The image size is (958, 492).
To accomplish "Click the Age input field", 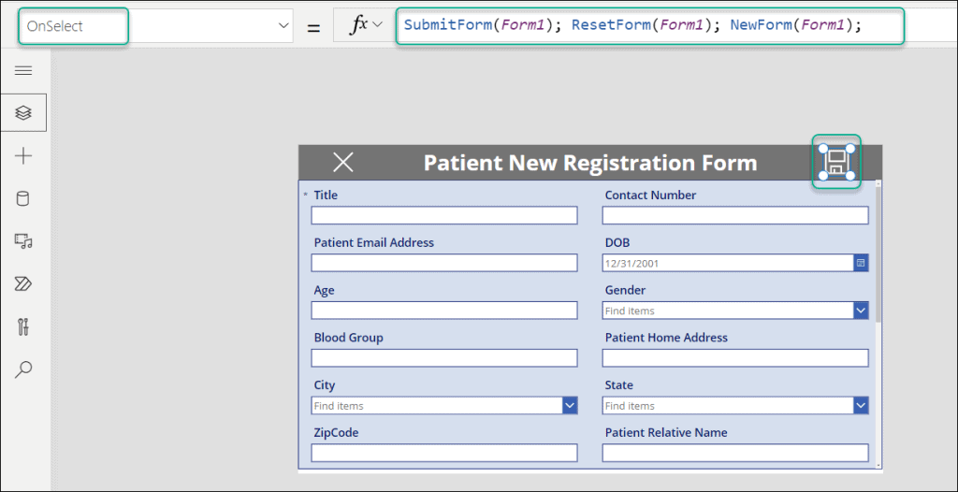I will (x=444, y=311).
